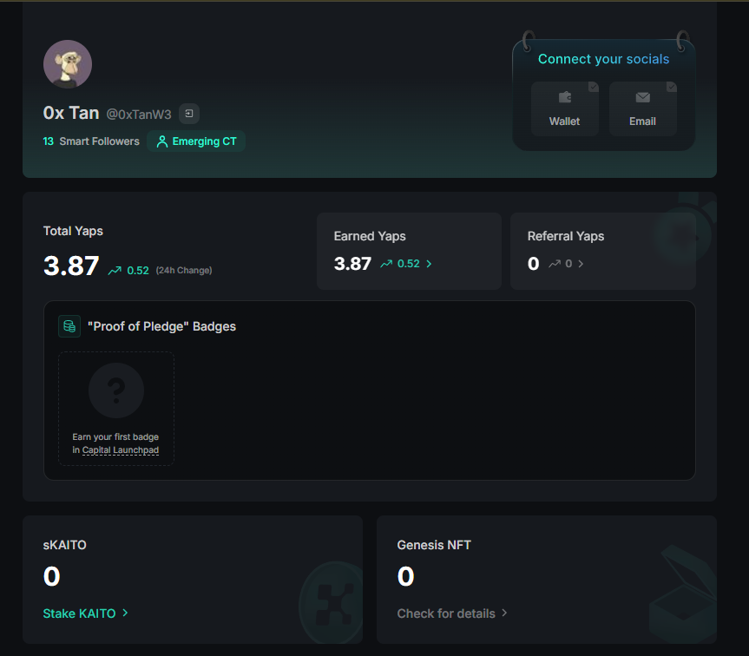Image resolution: width=749 pixels, height=656 pixels.
Task: Click the sKAITO balance value 0
Action: tap(51, 576)
